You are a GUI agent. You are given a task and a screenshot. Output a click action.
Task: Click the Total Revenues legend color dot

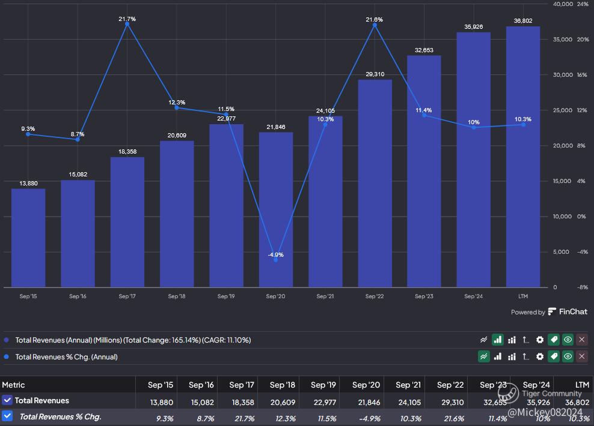tap(7, 340)
